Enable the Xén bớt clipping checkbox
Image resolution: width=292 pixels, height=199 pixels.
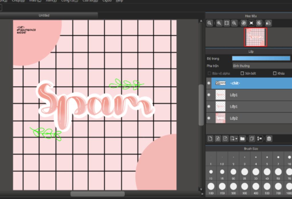(242, 73)
